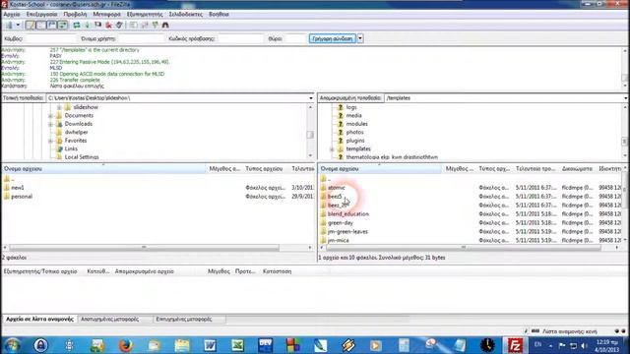The height and width of the screenshot is (354, 630).
Task: Open the Σελιδοδείκτες menu
Action: click(186, 14)
